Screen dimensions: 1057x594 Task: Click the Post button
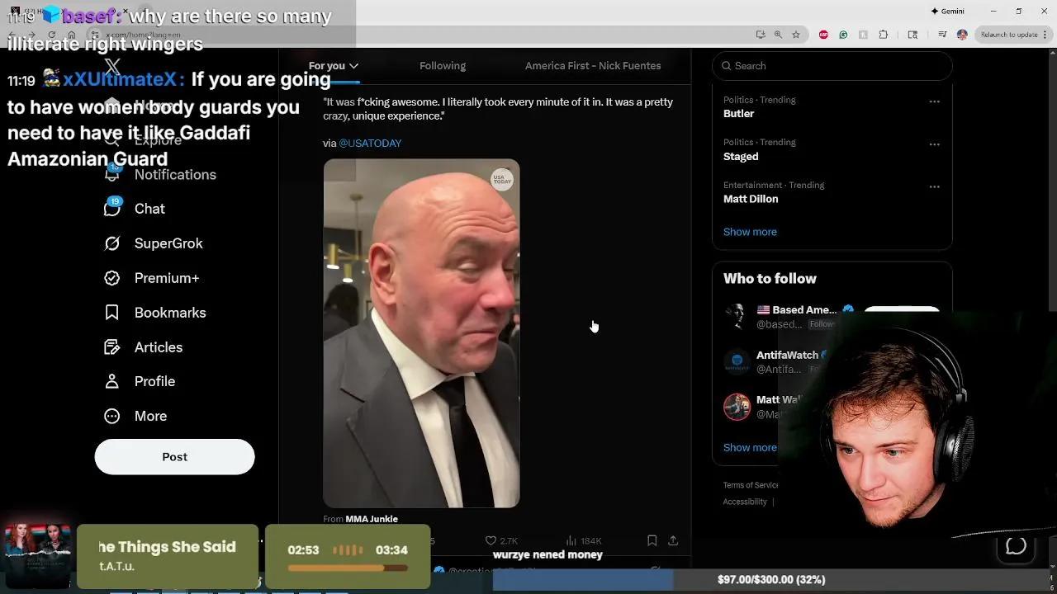(x=174, y=456)
